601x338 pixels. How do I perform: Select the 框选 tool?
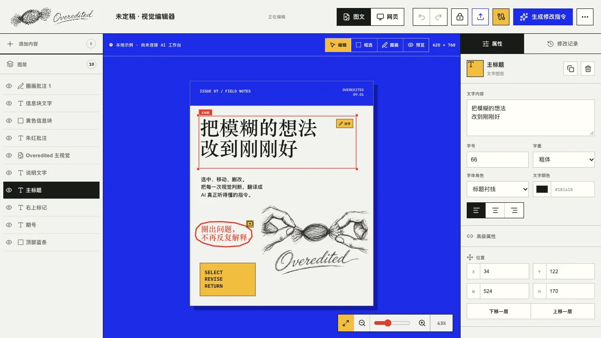pos(364,45)
